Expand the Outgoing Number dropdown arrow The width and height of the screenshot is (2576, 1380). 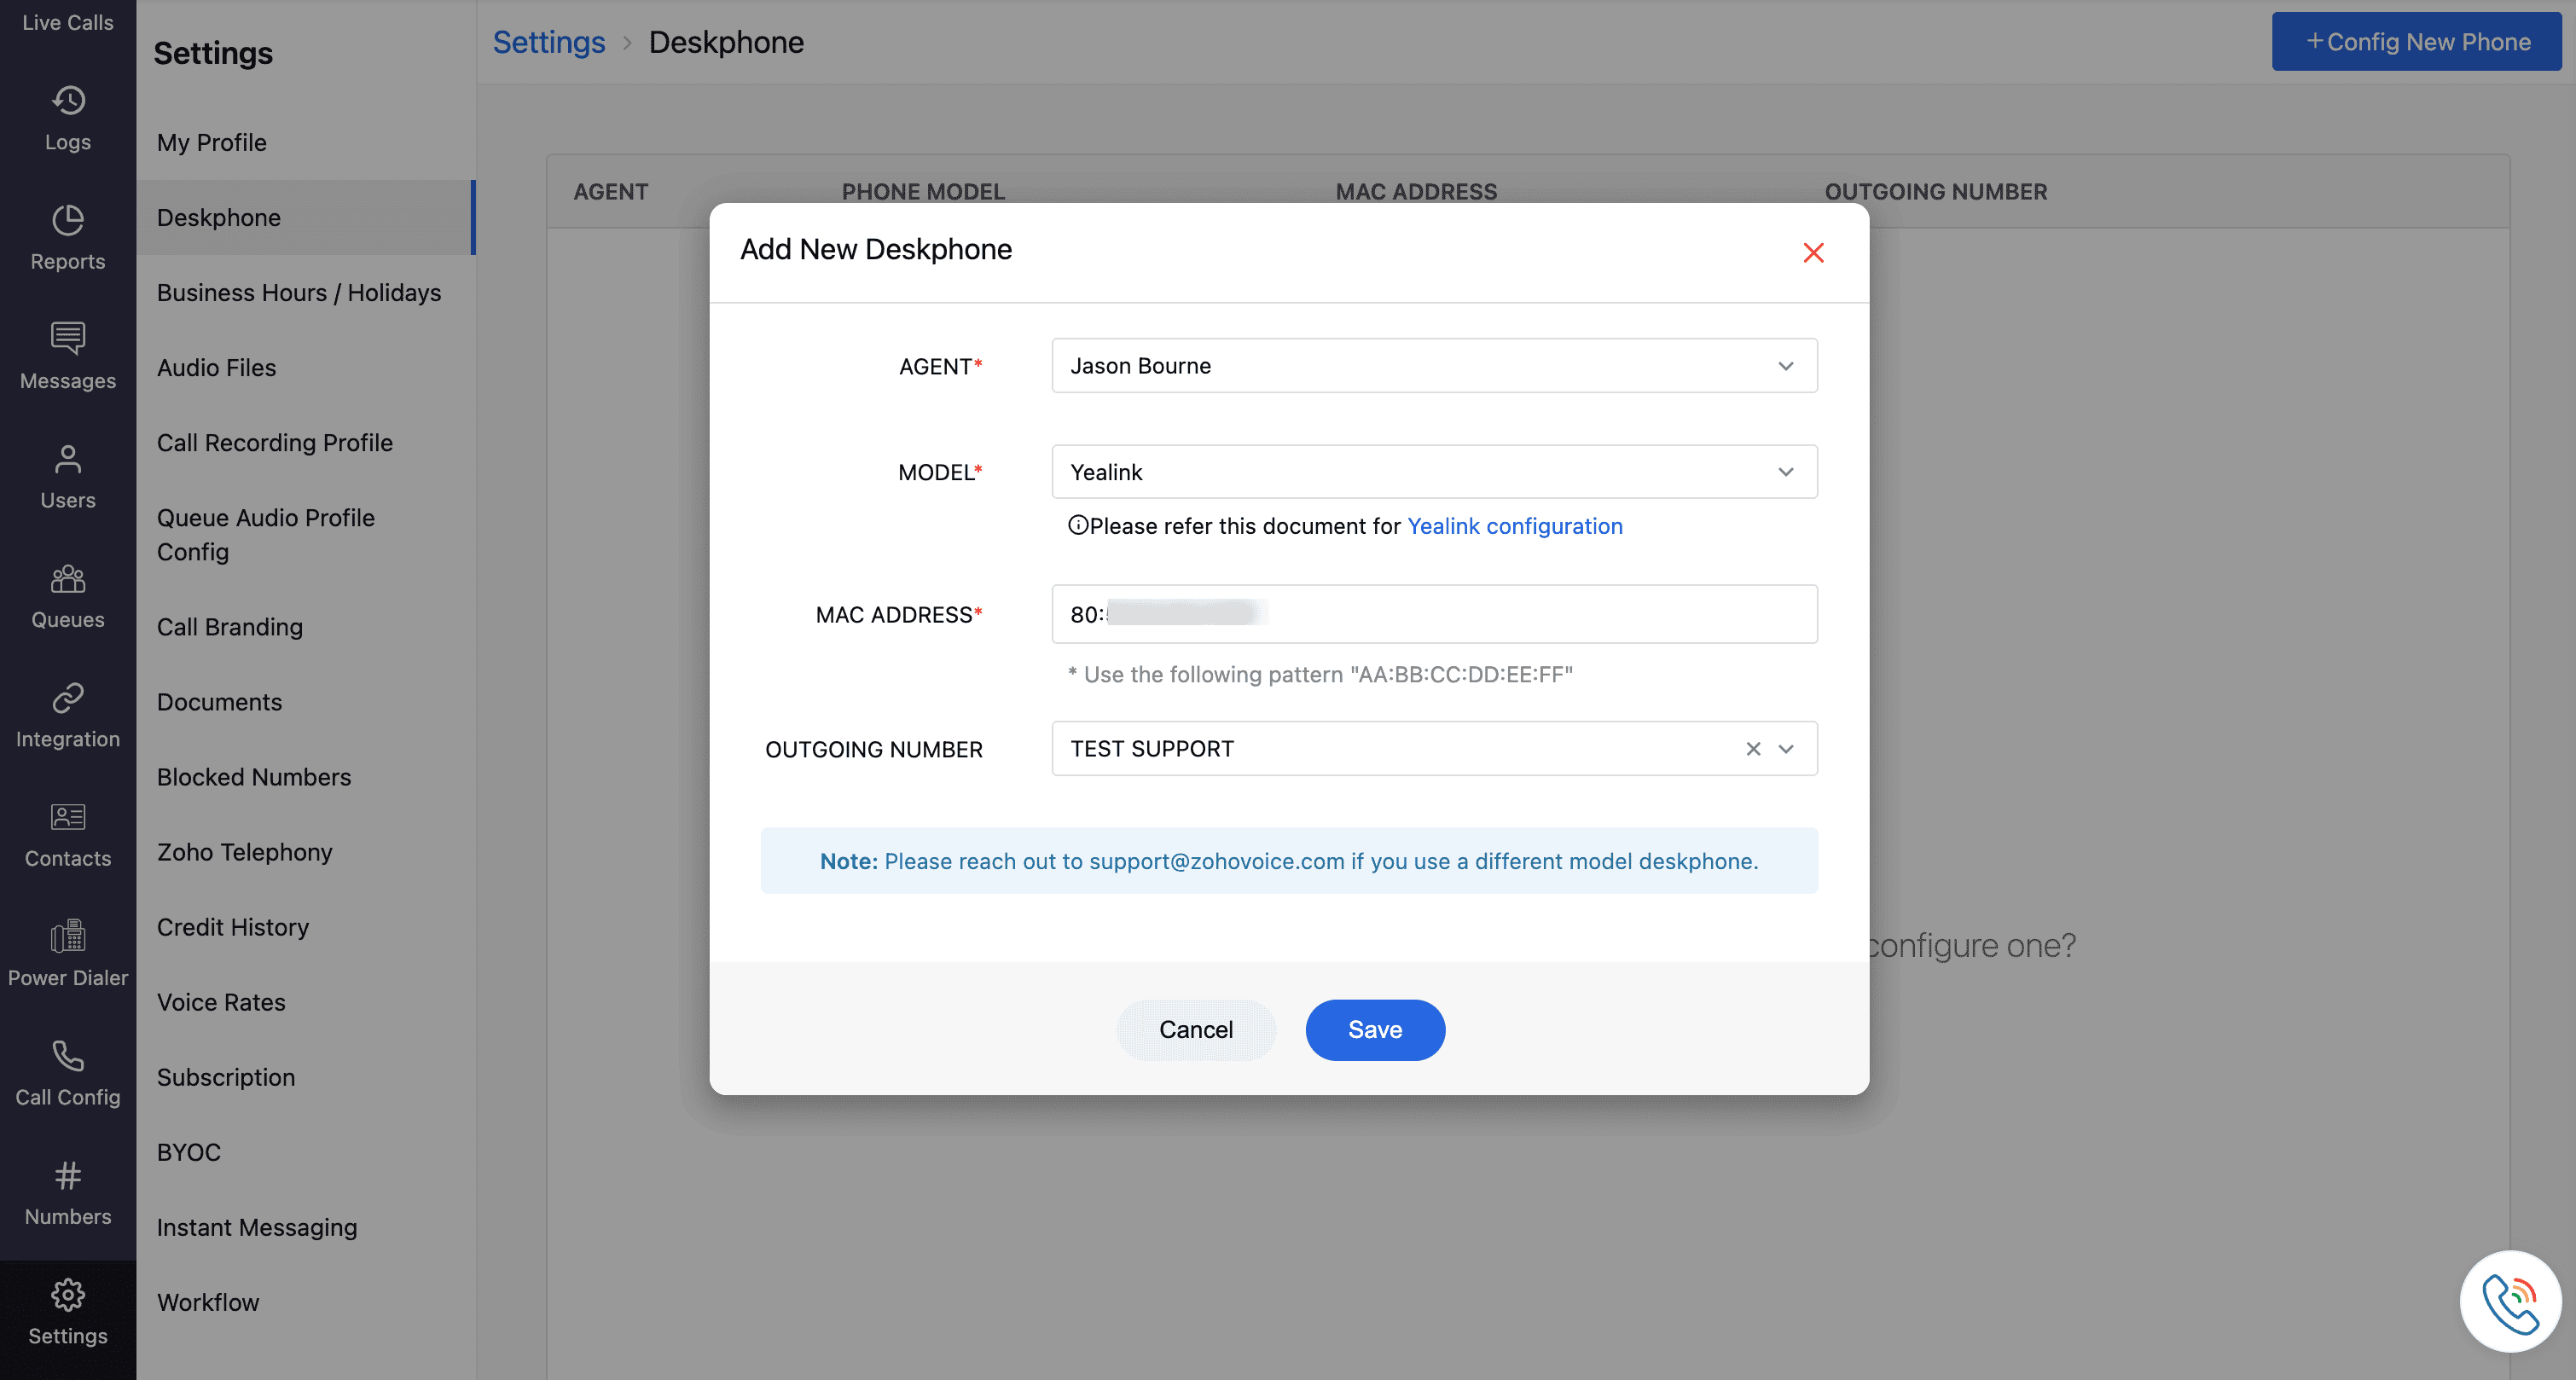pyautogui.click(x=1786, y=749)
